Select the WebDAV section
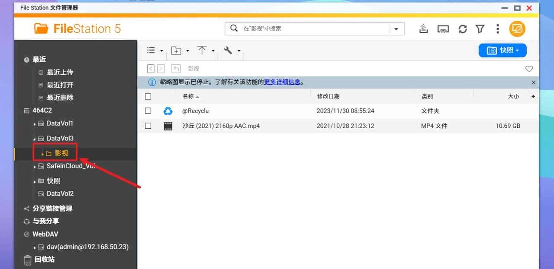554x269 pixels. pyautogui.click(x=45, y=234)
